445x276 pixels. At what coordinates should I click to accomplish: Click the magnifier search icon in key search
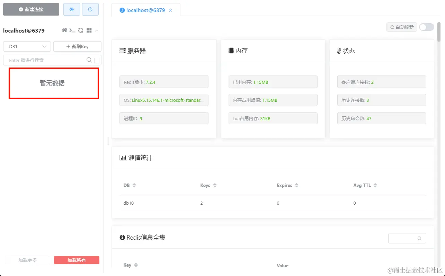tap(89, 60)
